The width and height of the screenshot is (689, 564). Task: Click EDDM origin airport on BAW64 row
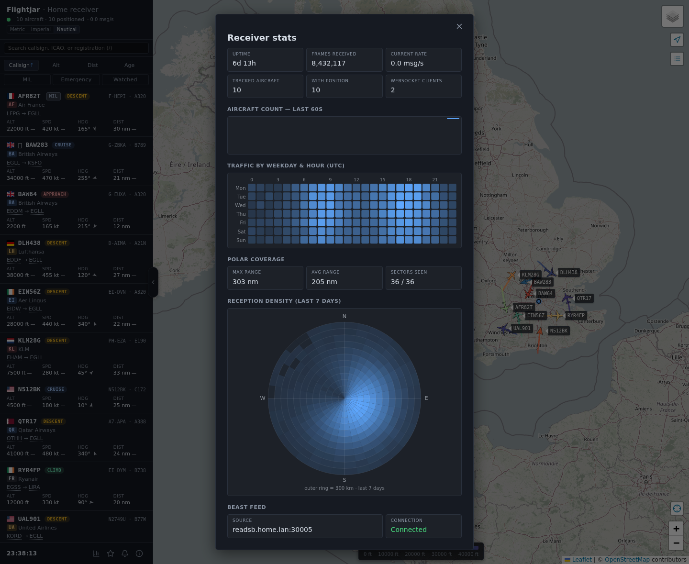pyautogui.click(x=15, y=211)
